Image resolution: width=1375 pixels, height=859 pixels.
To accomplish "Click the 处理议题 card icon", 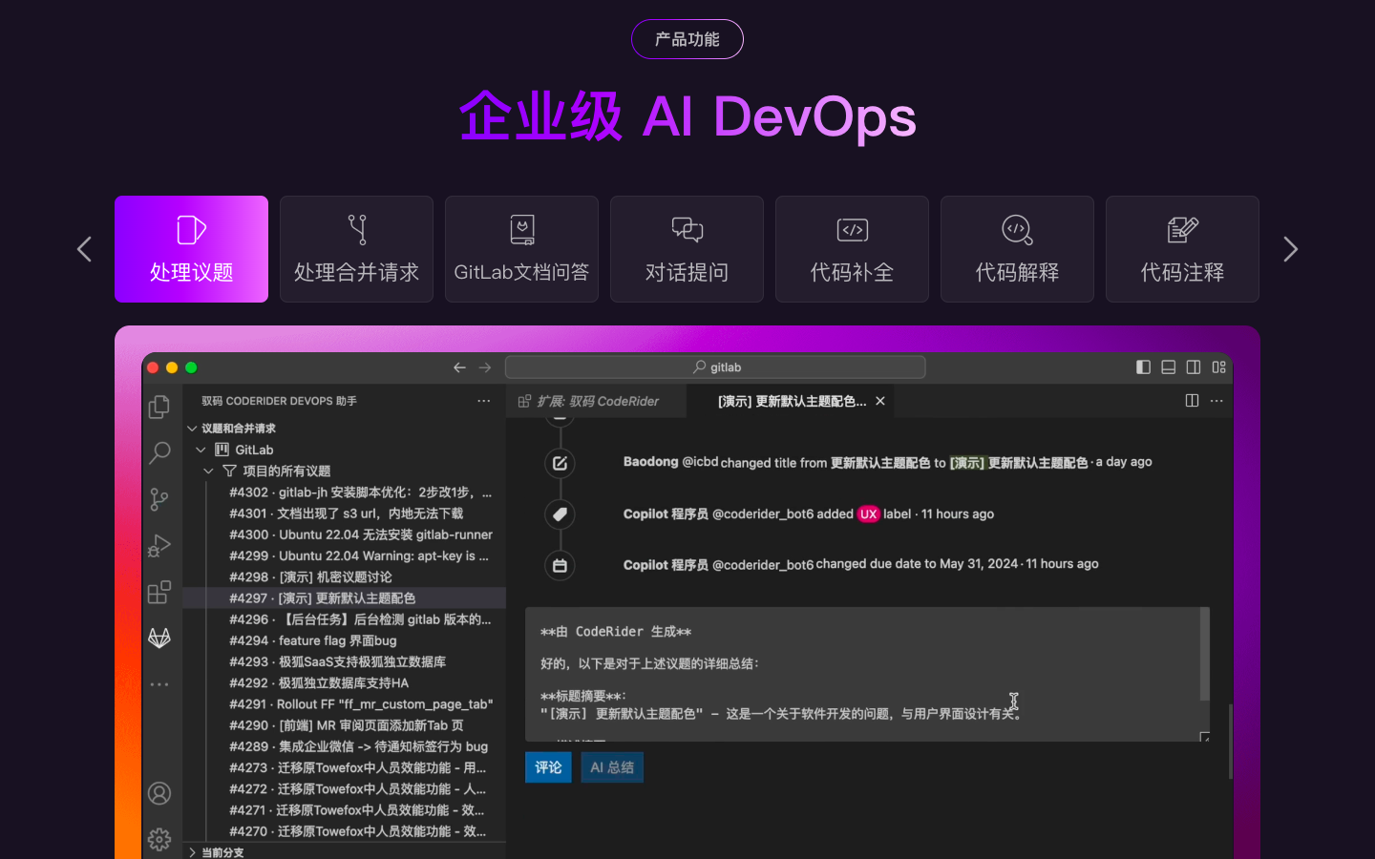I will 191,230.
